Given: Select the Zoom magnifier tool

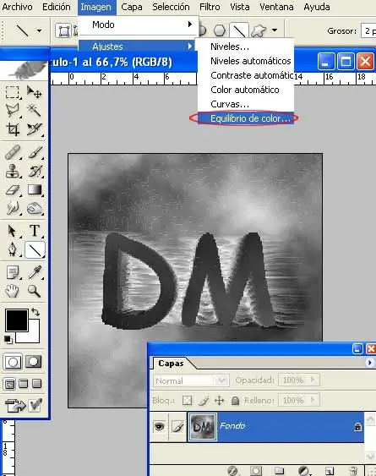Looking at the screenshot, I should pos(34,291).
